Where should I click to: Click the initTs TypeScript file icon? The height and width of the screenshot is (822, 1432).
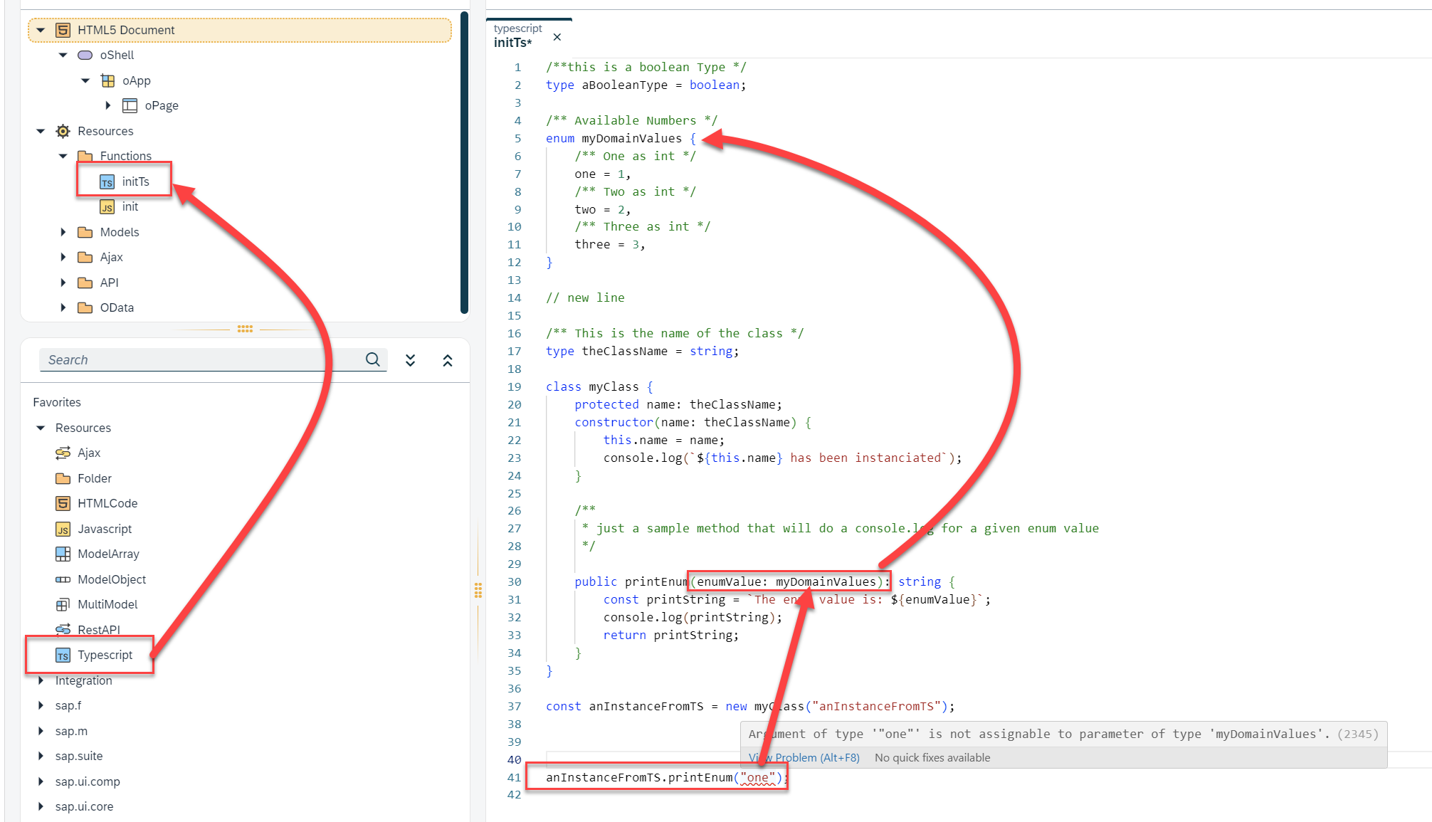pos(107,182)
